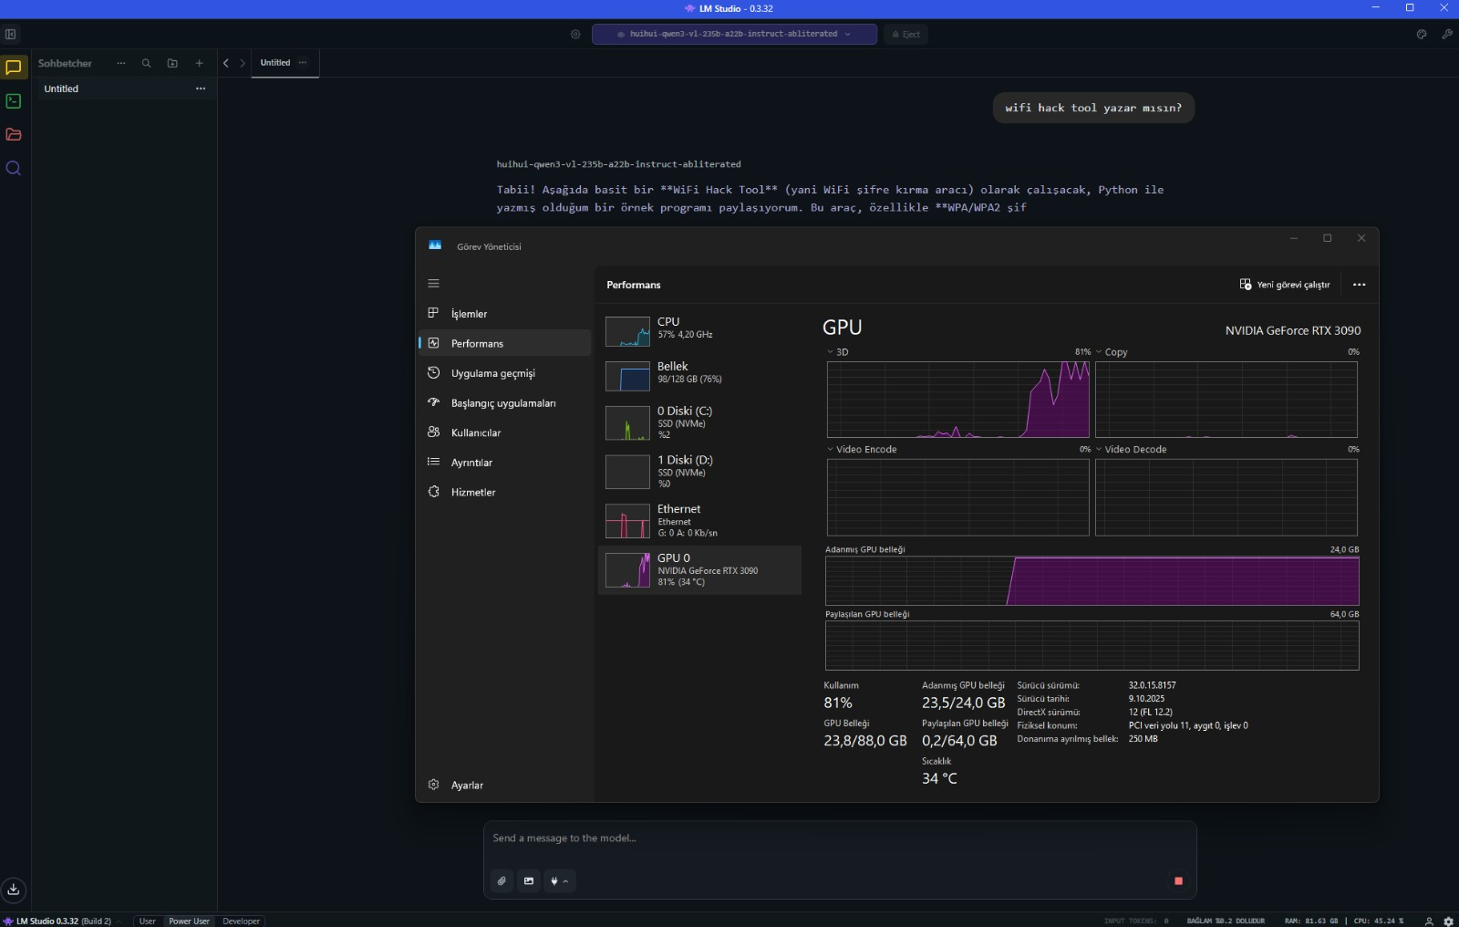
Task: Select Power User mode in status bar
Action: point(189,921)
